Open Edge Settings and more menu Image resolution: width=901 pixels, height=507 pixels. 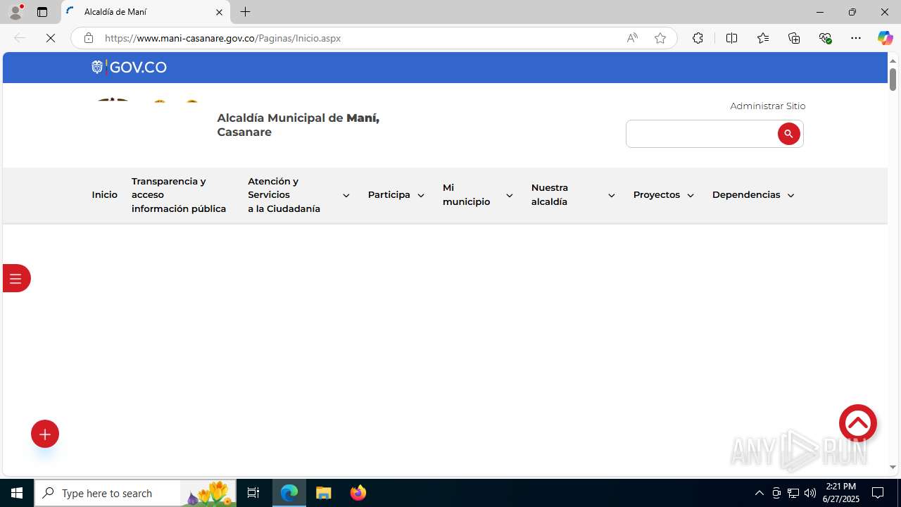point(856,38)
